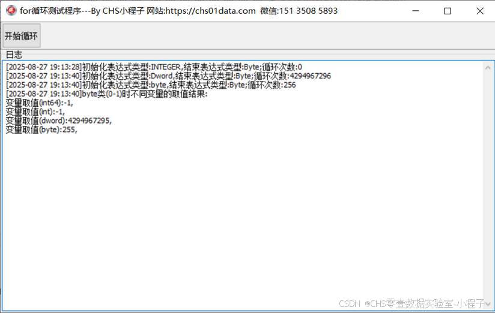Click the 变量取值(byte):255 log line
This screenshot has width=495, height=313.
click(x=41, y=130)
